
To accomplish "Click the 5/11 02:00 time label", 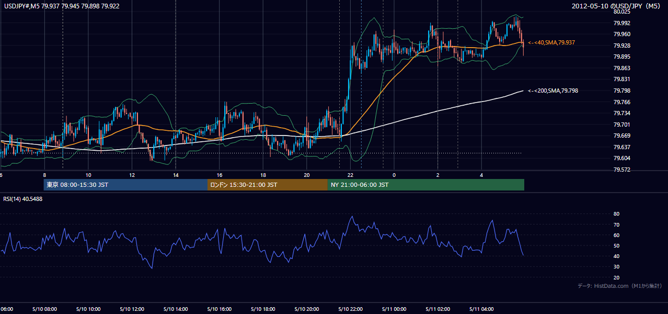I will point(438,309).
